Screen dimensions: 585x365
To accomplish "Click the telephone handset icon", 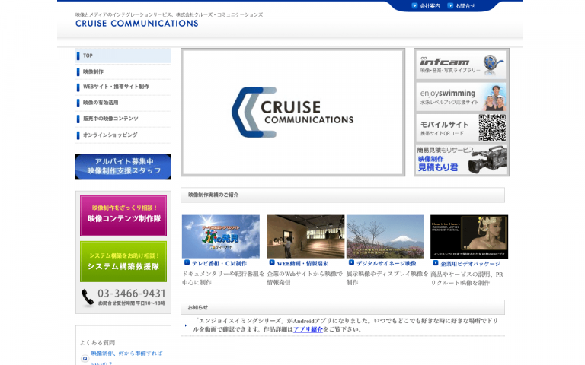I will (x=88, y=297).
